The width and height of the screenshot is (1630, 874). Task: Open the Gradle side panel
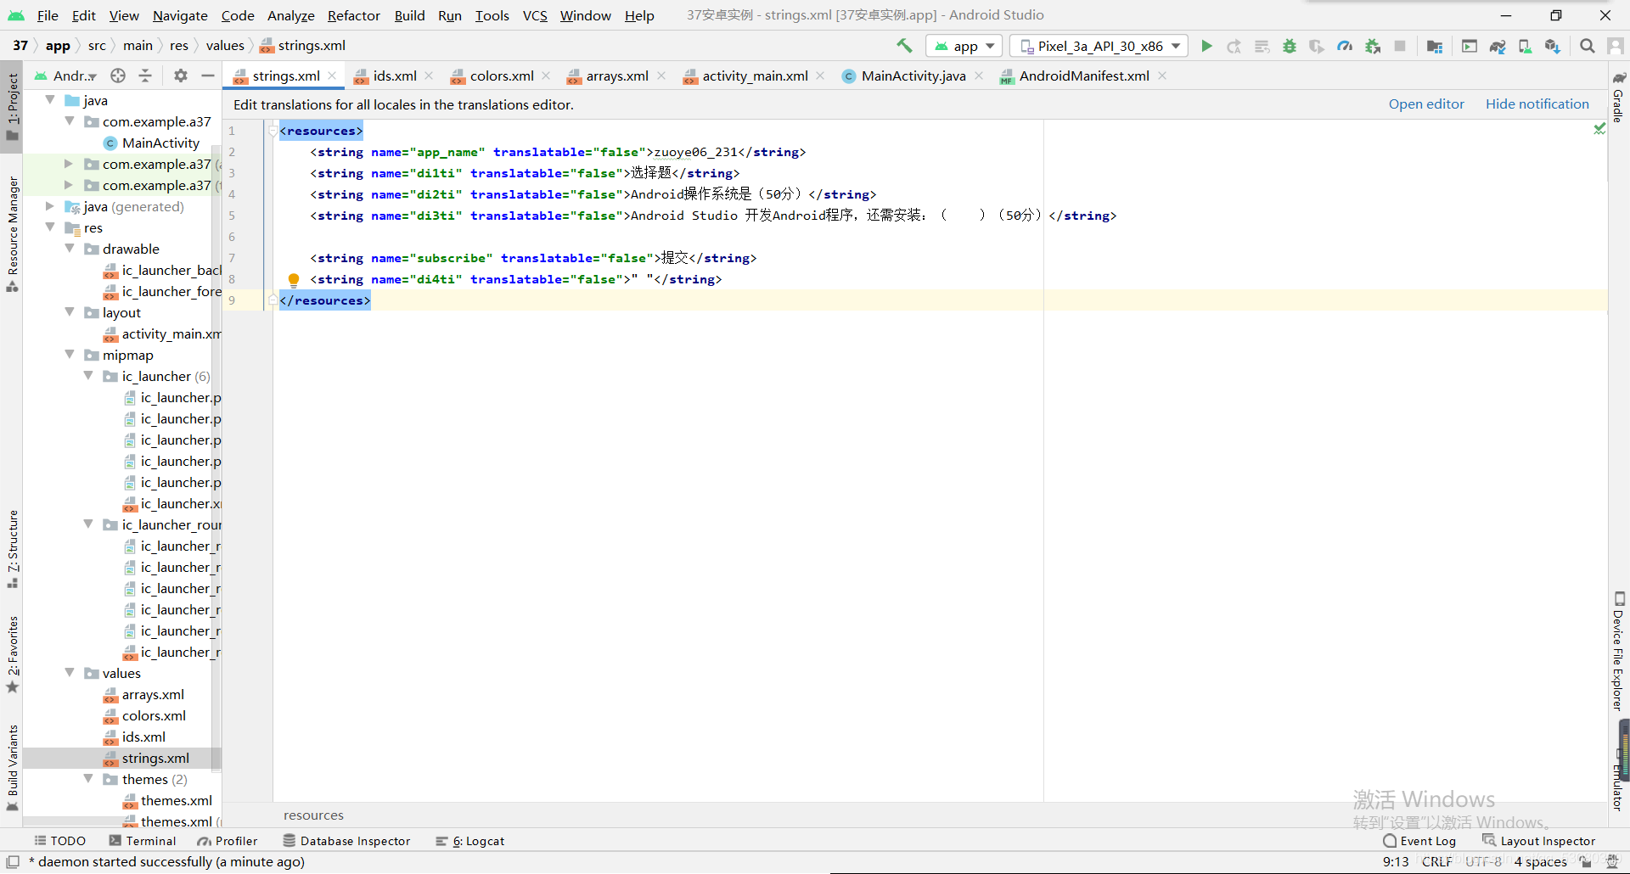[1619, 97]
